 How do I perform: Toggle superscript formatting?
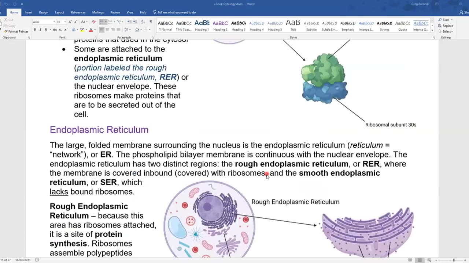pyautogui.click(x=66, y=30)
